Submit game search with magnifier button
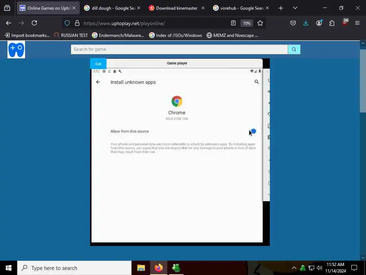The width and height of the screenshot is (366, 275). click(x=294, y=49)
